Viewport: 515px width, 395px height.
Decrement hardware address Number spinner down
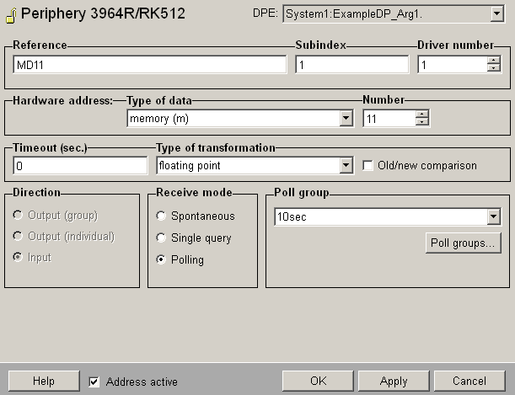point(421,123)
